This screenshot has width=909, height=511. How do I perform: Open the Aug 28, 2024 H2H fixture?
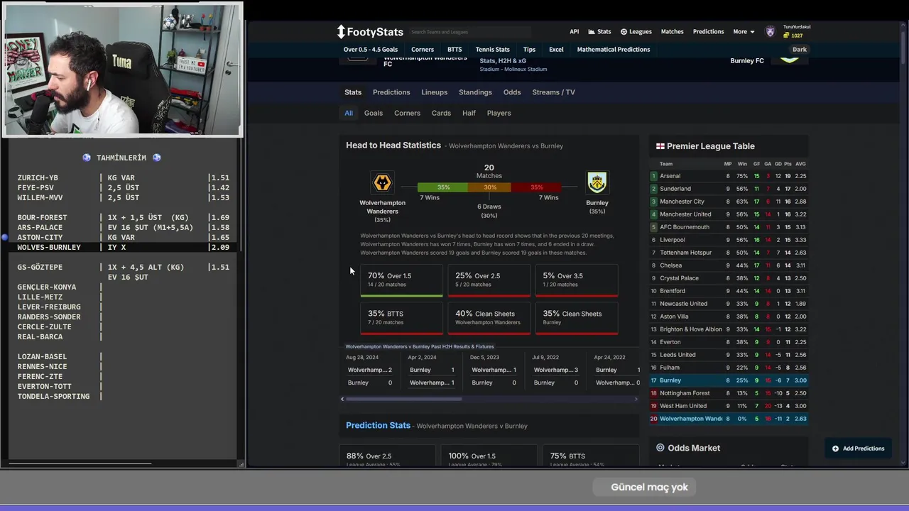371,370
